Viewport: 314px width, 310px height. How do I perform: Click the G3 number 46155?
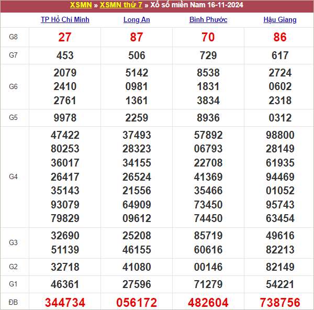coord(137,250)
